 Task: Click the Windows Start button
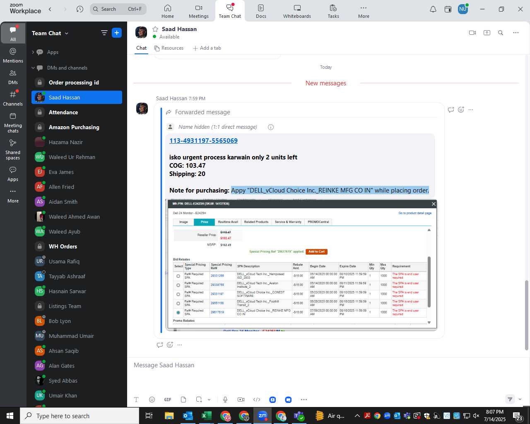10,416
